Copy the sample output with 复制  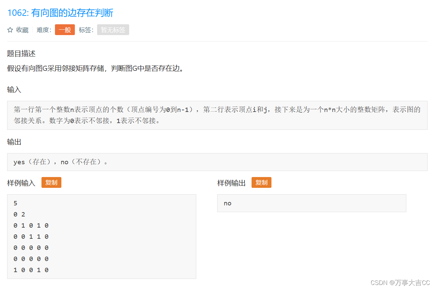tap(261, 183)
